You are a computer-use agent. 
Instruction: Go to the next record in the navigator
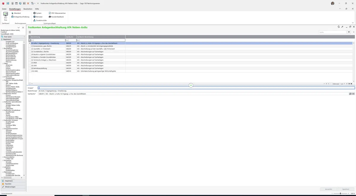(347, 84)
